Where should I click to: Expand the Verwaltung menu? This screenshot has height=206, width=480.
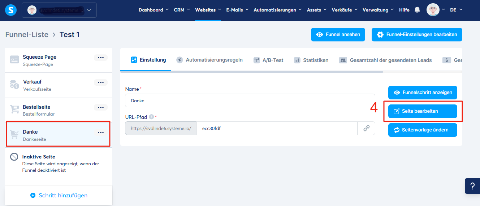coord(378,10)
